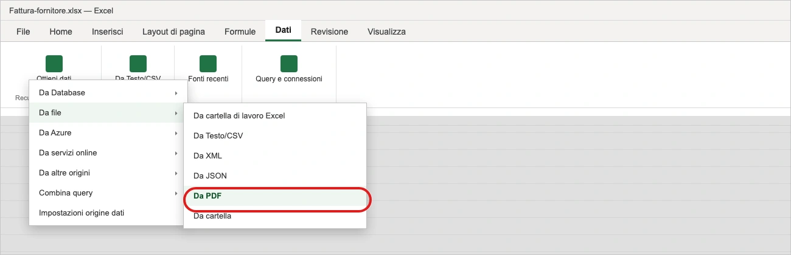Open the Visualizza tab
The image size is (791, 255).
pos(386,32)
